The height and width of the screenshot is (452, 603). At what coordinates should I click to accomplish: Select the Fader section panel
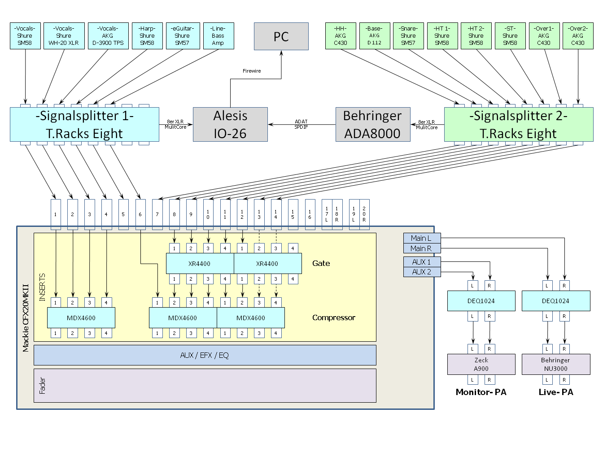tap(205, 386)
